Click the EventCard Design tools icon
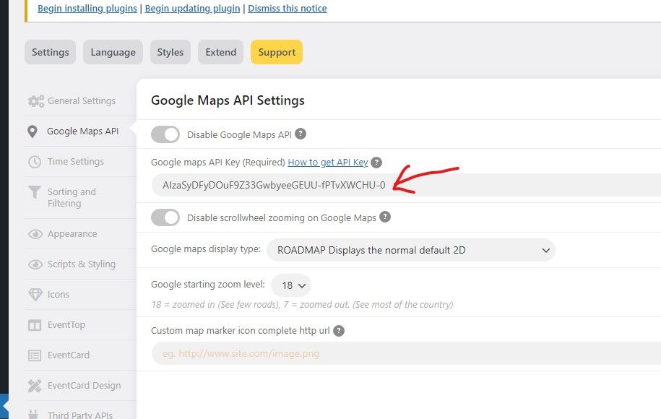 (35, 386)
